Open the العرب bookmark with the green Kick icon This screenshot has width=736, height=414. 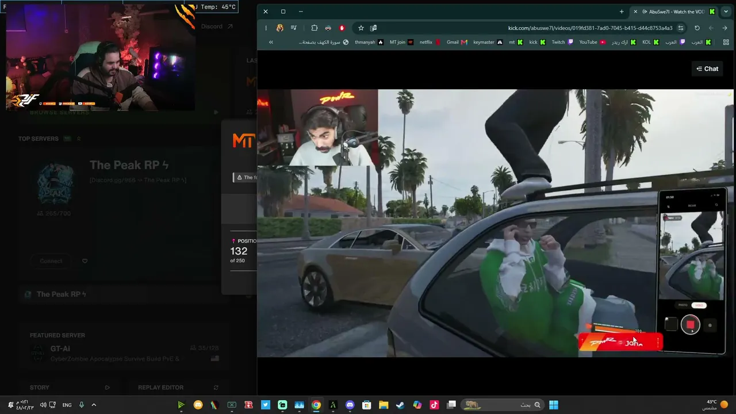(x=701, y=42)
